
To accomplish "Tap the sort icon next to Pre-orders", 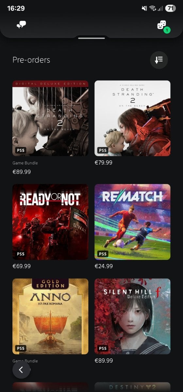I will 159,60.
